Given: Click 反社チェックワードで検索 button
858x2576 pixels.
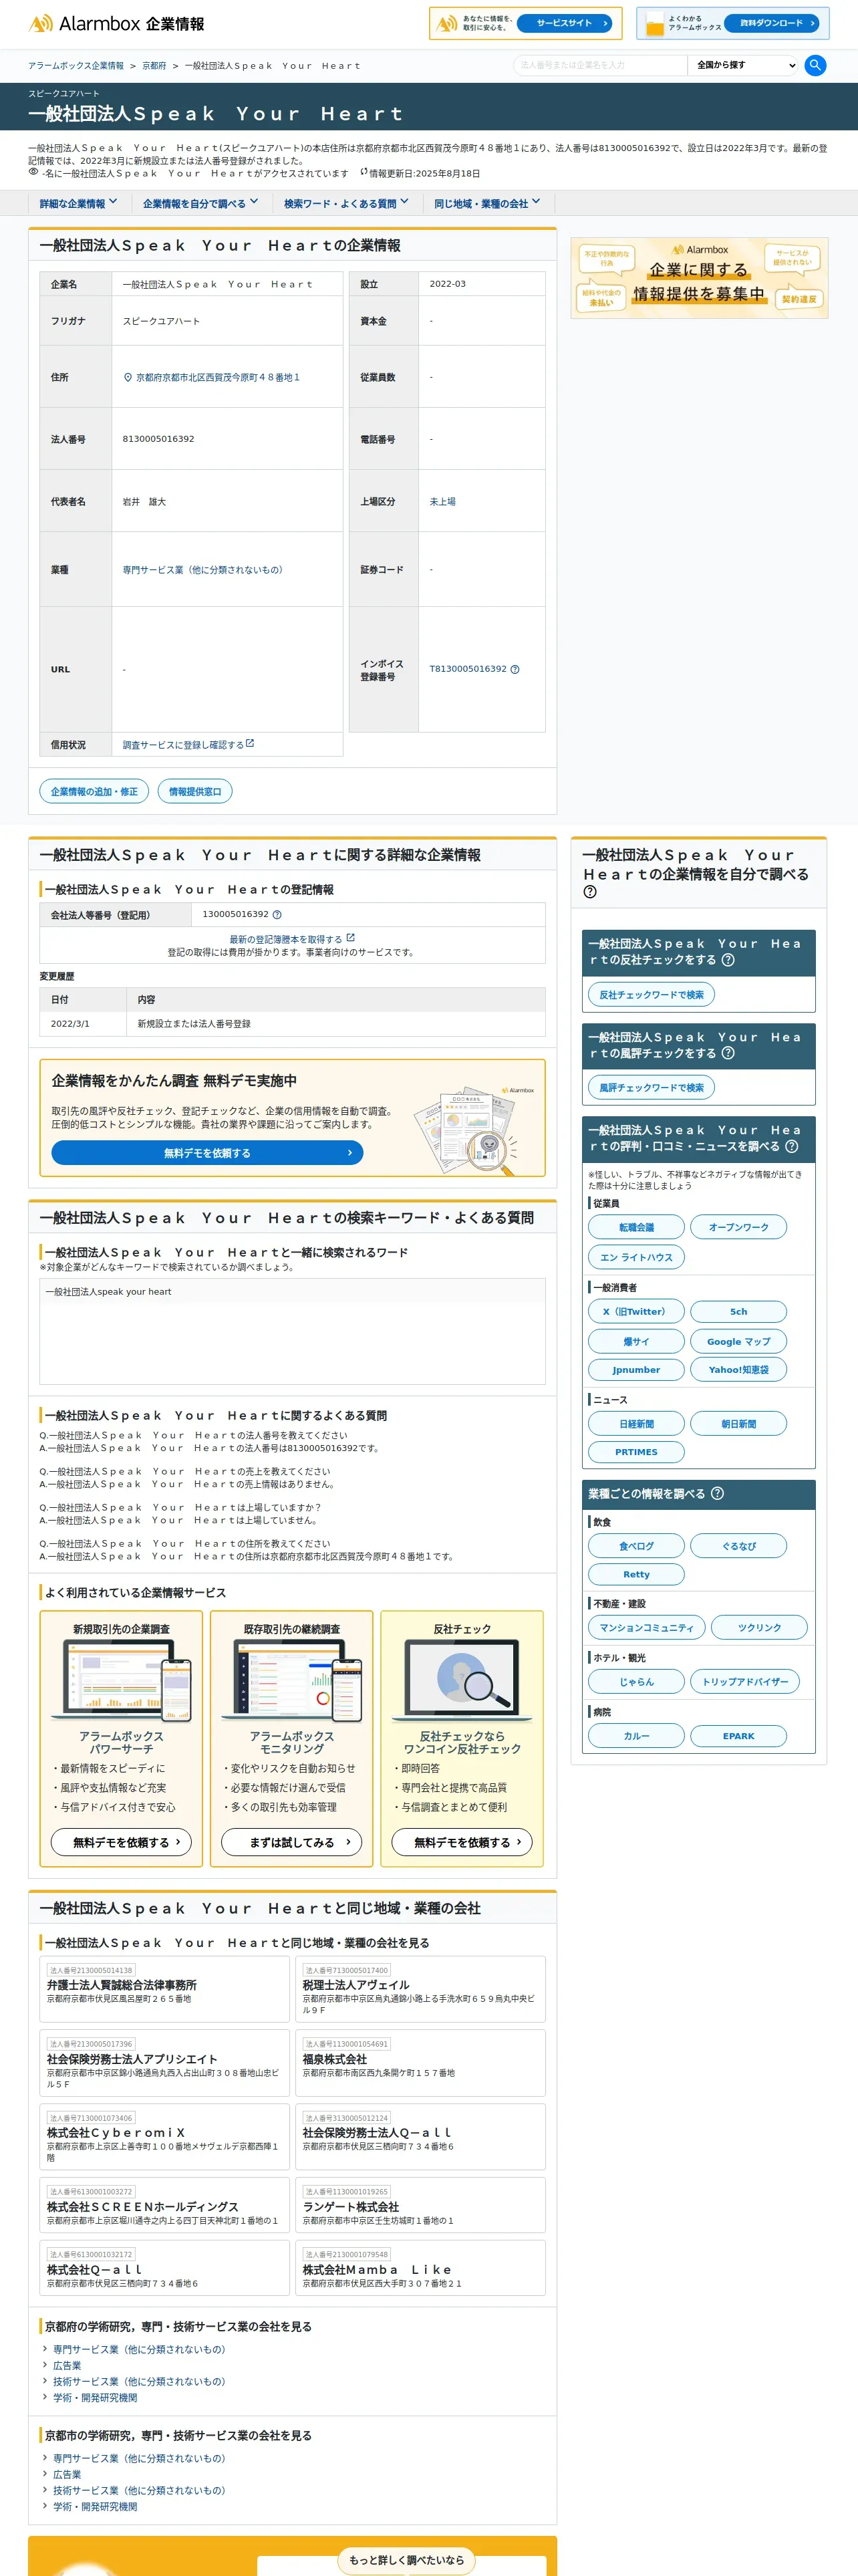Looking at the screenshot, I should click(651, 995).
